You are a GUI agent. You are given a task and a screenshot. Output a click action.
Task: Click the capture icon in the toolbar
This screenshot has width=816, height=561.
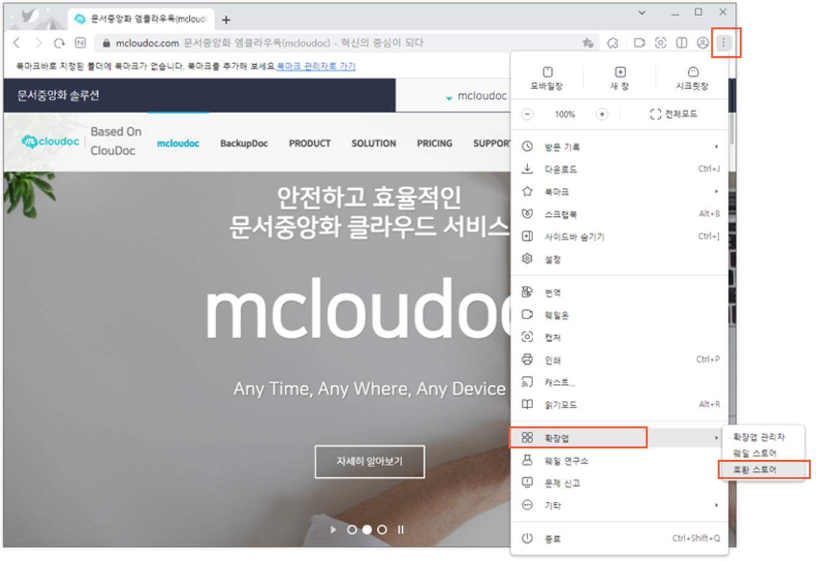[x=660, y=43]
